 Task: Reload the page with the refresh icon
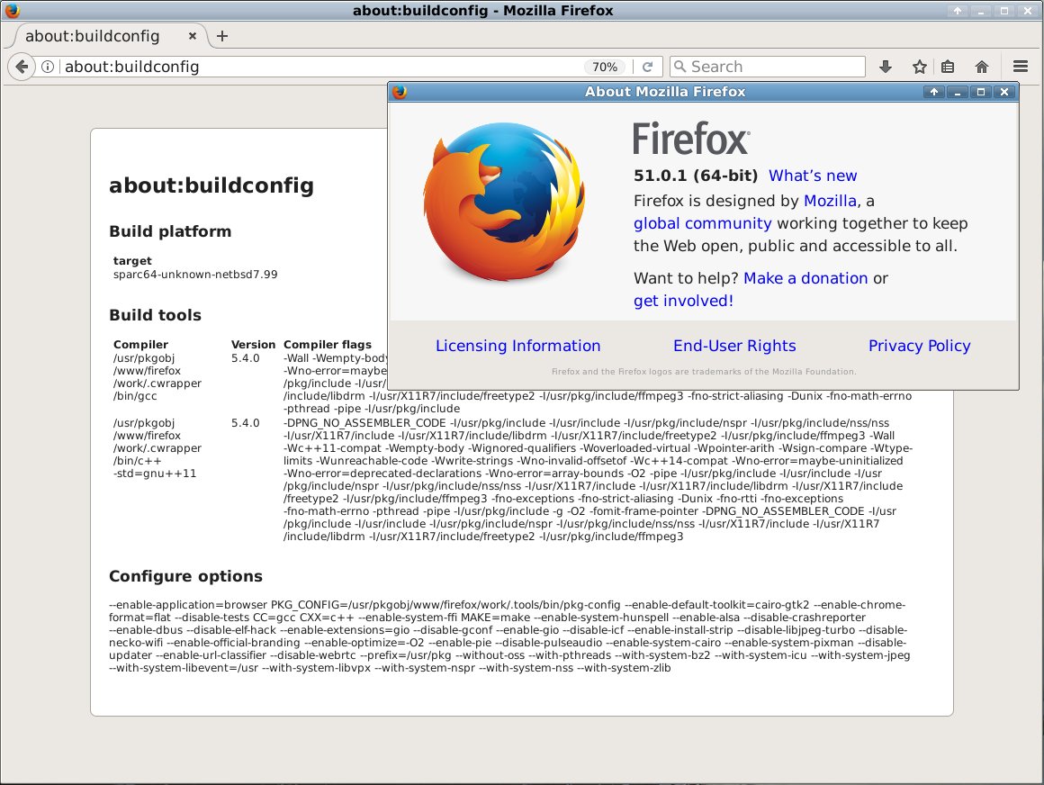tap(647, 67)
